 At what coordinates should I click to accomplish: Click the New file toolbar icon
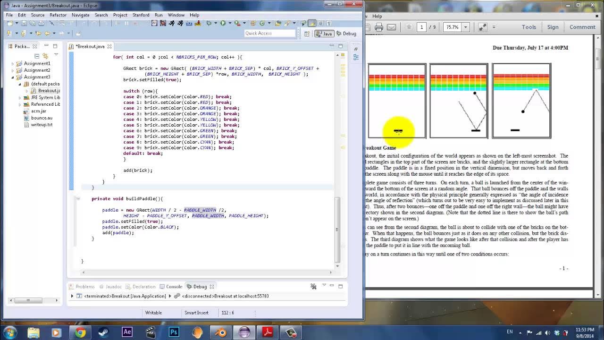(10, 23)
